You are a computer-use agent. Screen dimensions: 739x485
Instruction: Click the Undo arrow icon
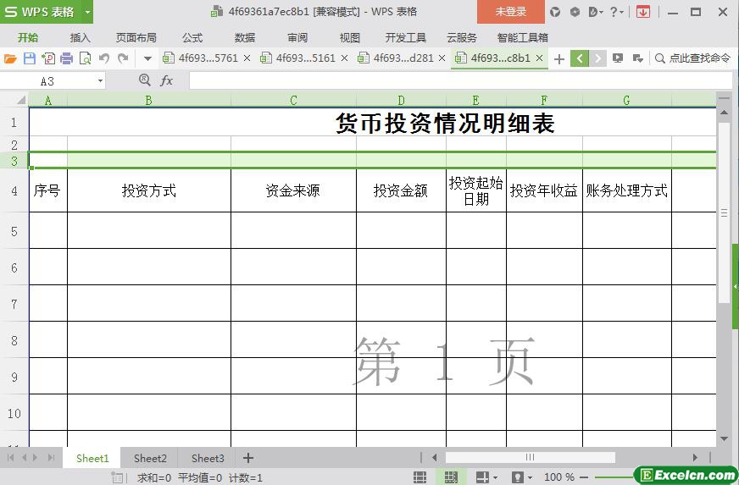click(104, 58)
